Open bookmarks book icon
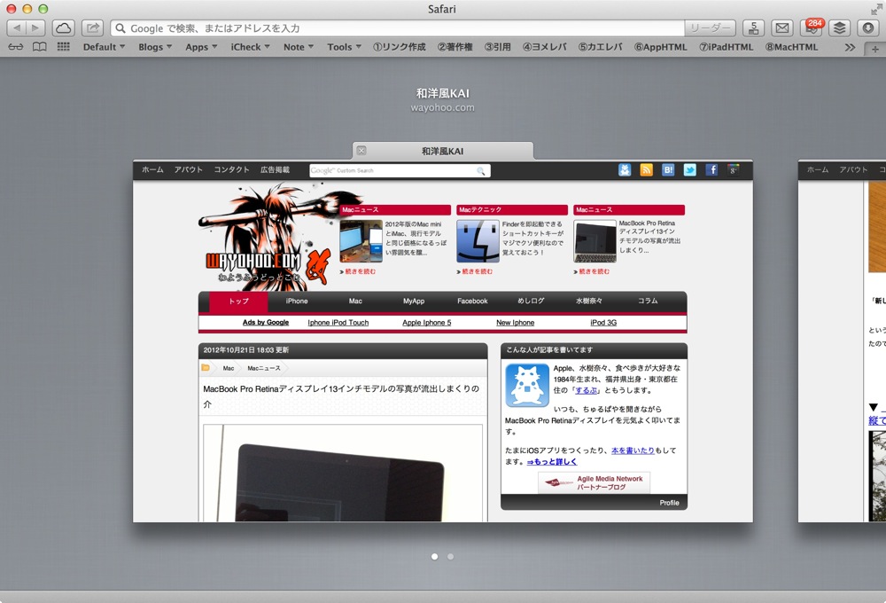886x603 pixels. tap(40, 47)
